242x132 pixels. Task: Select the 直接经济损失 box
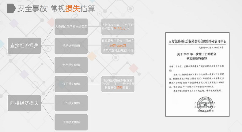coord(24,46)
